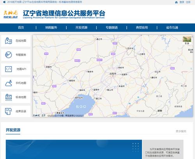195x159 pixels.
Task: Open 地图服务 navigation item
Action: tap(51, 28)
